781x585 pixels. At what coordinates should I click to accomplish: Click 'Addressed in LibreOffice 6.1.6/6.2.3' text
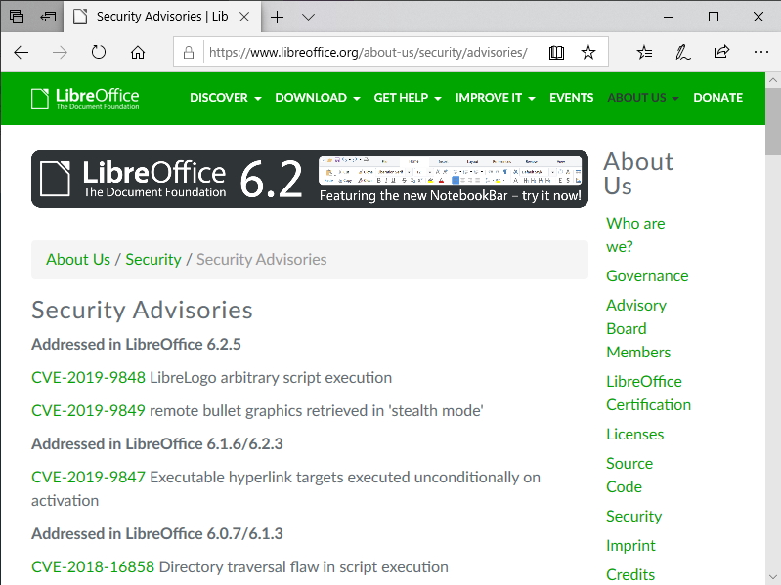tap(157, 443)
